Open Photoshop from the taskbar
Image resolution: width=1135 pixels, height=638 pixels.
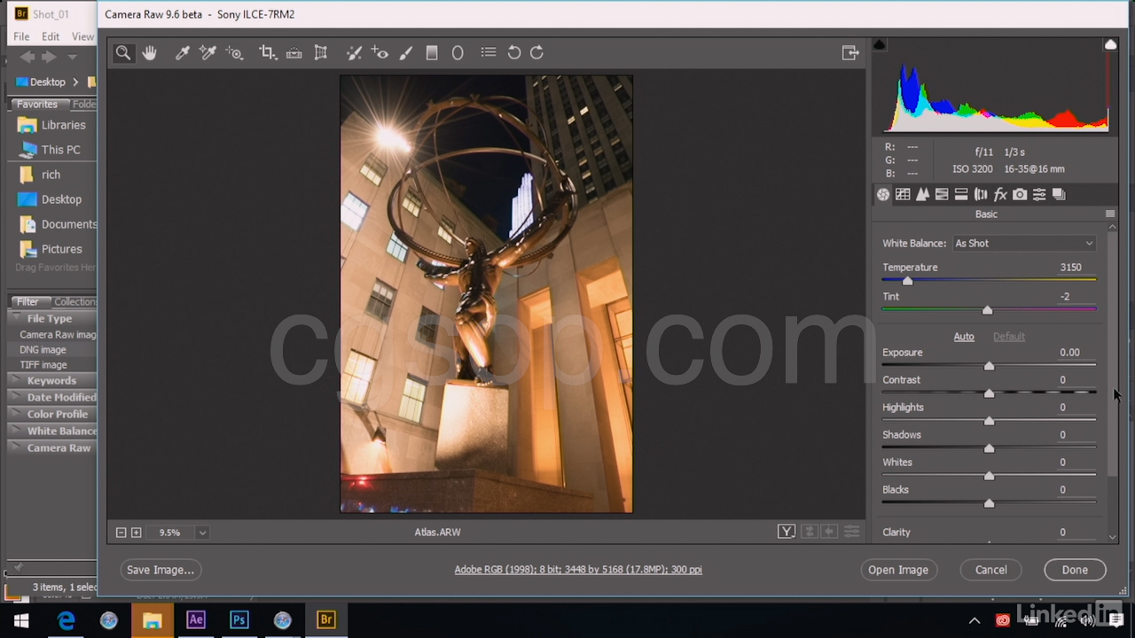[x=239, y=620]
